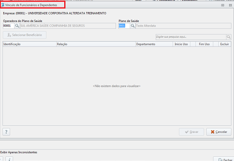Click the dialog restore icon in title bar

pyautogui.click(x=222, y=5)
